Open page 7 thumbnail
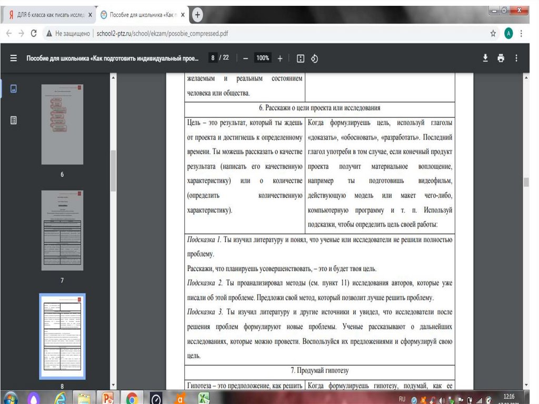Screen dimensions: 539x404 click(62, 230)
